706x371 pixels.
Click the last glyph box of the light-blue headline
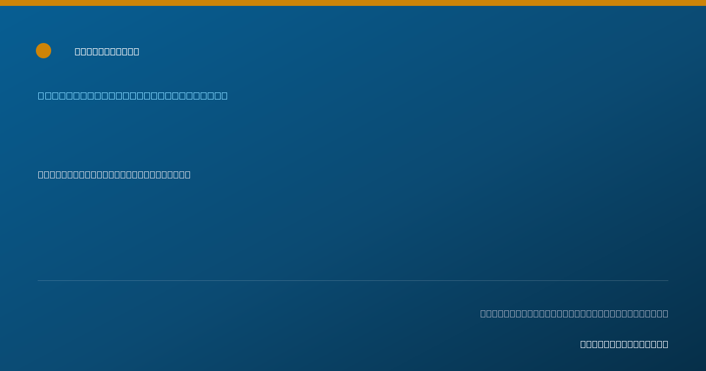(224, 95)
